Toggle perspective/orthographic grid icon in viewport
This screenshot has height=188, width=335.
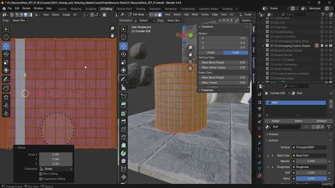(190, 68)
